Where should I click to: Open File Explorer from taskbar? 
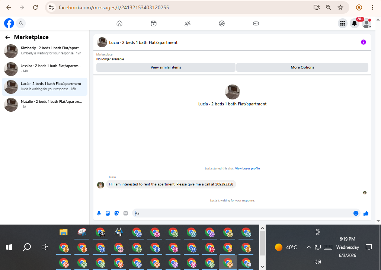coord(63,232)
